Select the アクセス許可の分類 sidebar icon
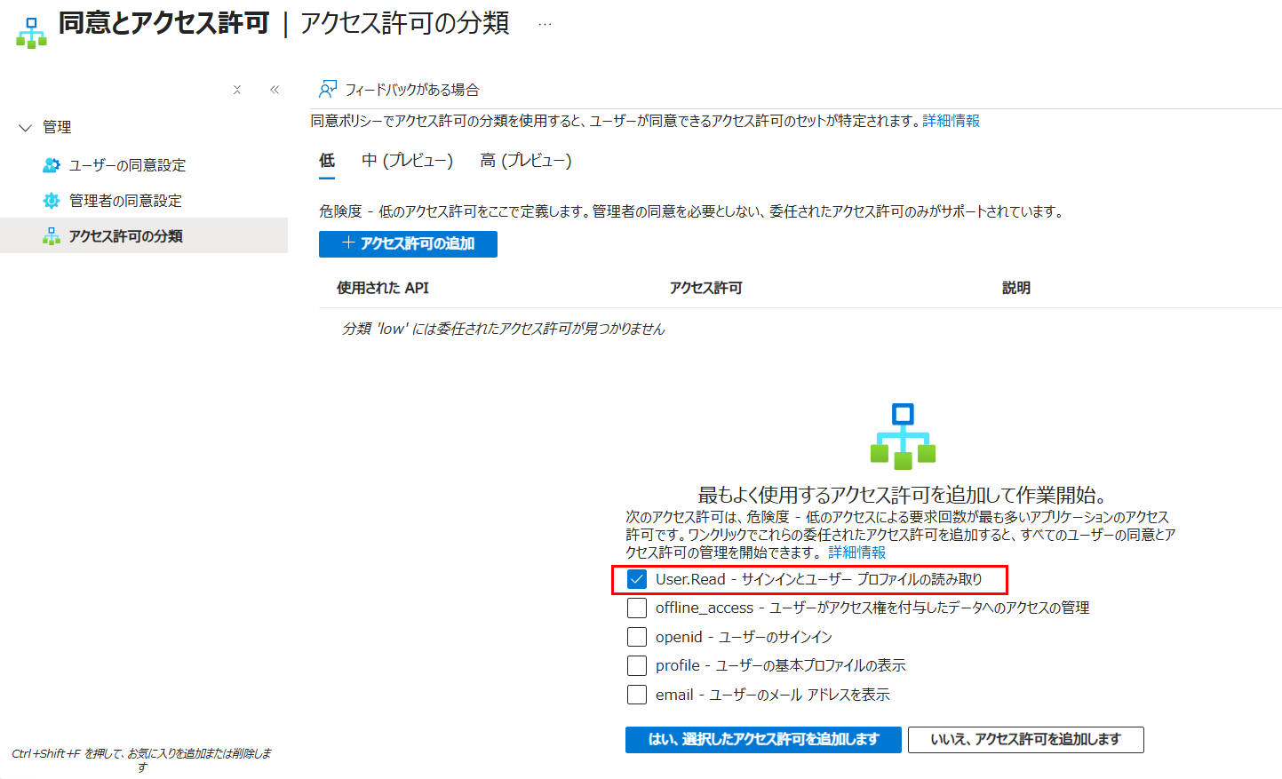The image size is (1282, 779). click(52, 236)
